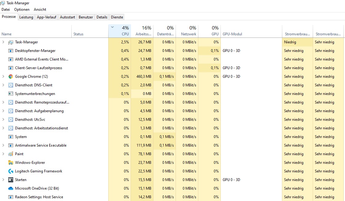345x201 pixels.
Task: Switch to the App-Verlauf tab
Action: coord(46,17)
